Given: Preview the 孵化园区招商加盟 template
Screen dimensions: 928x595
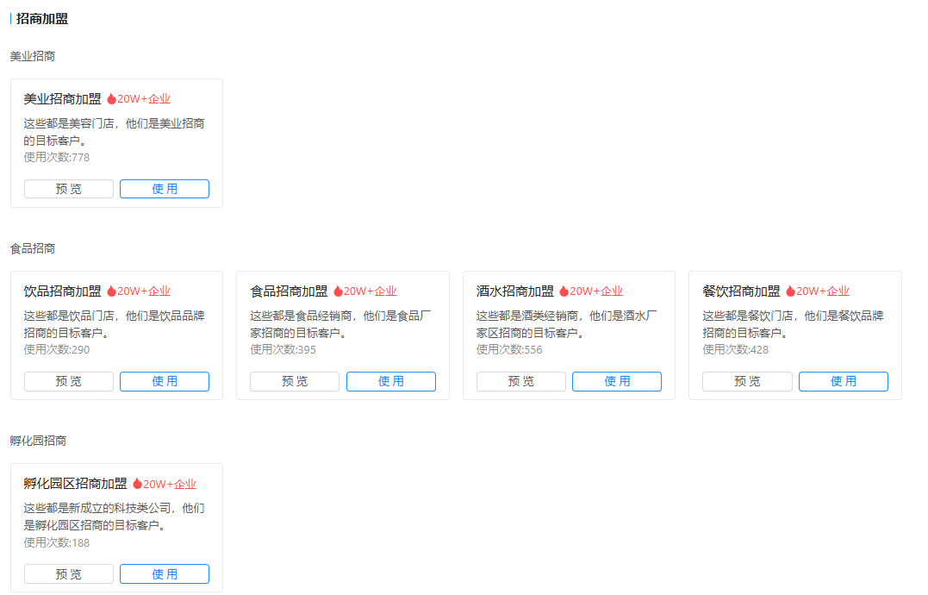Looking at the screenshot, I should click(69, 574).
